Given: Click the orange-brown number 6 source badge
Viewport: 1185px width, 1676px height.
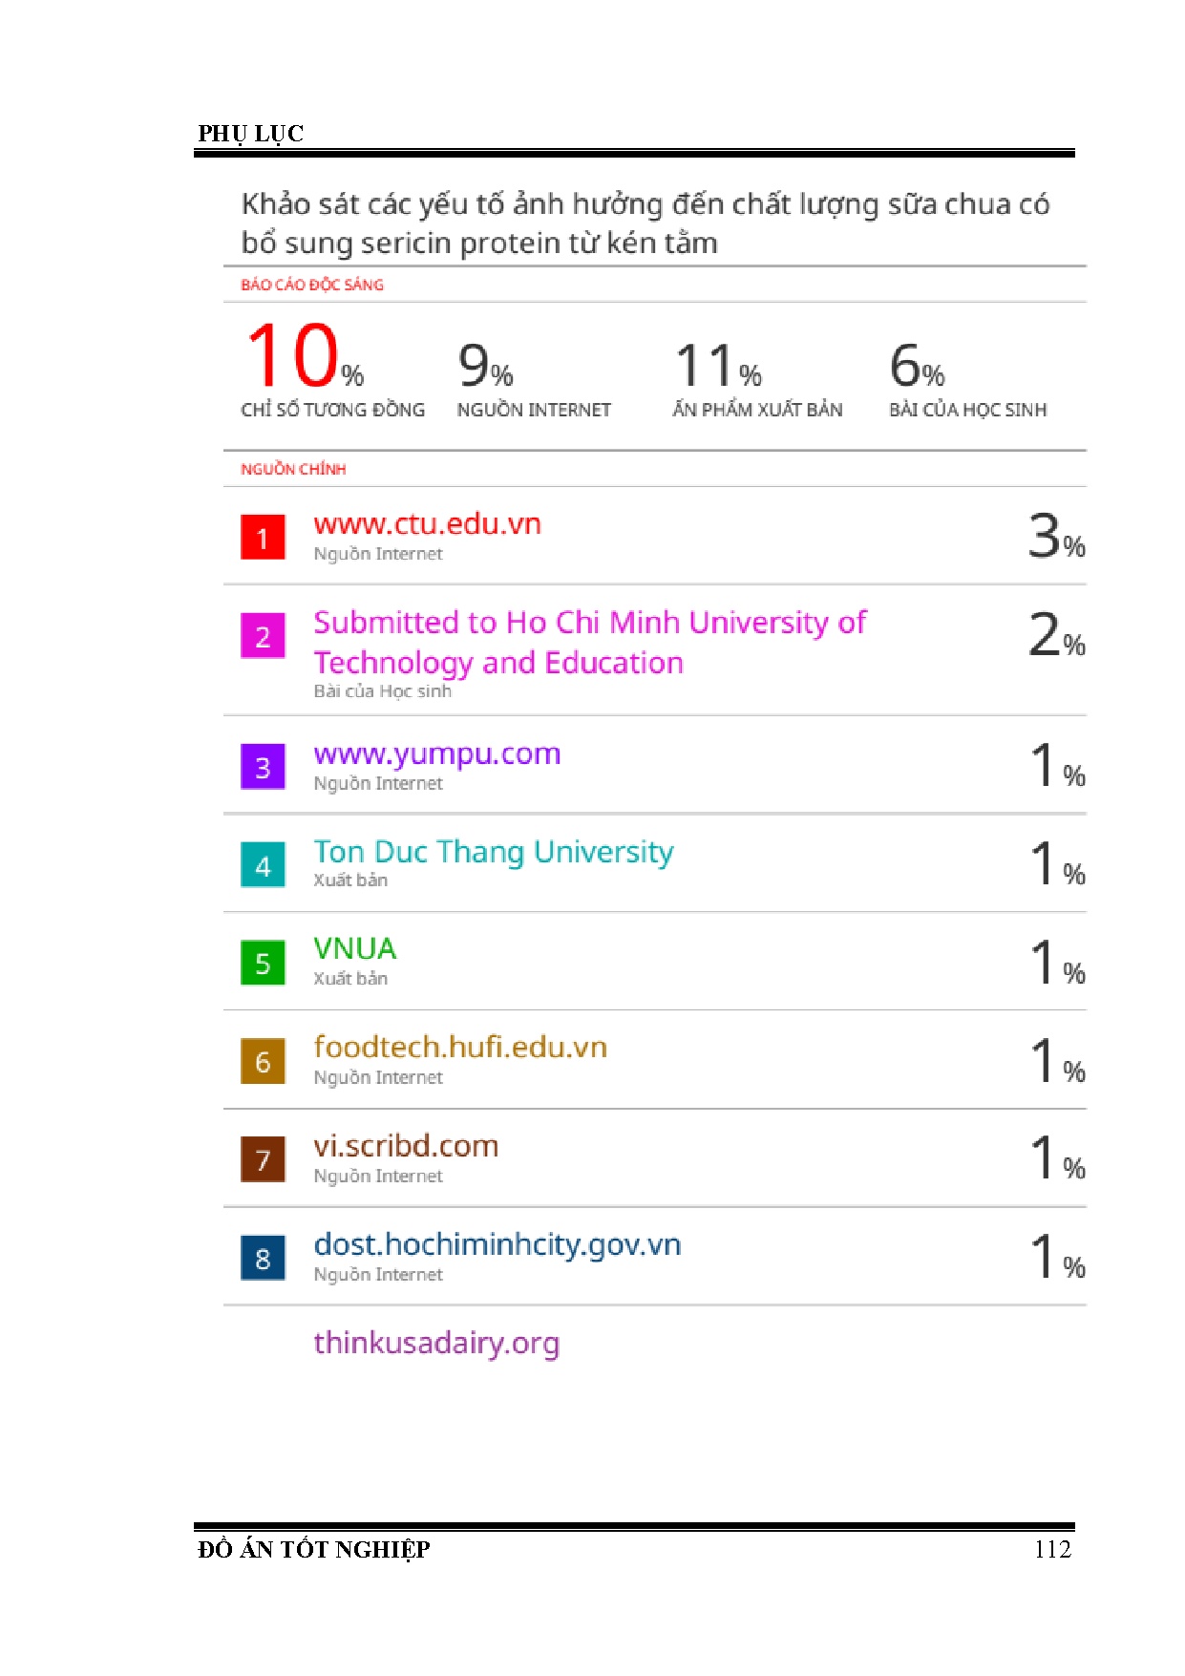Looking at the screenshot, I should point(263,1061).
